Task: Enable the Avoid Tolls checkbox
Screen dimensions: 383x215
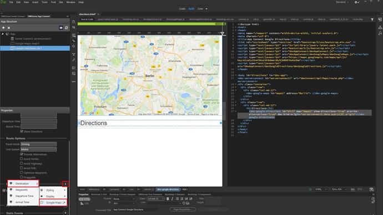Action: tap(22, 168)
